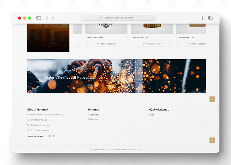The height and width of the screenshot is (165, 231).
Task: Click the phone number +994 50 299 66 50
Action: point(39,120)
